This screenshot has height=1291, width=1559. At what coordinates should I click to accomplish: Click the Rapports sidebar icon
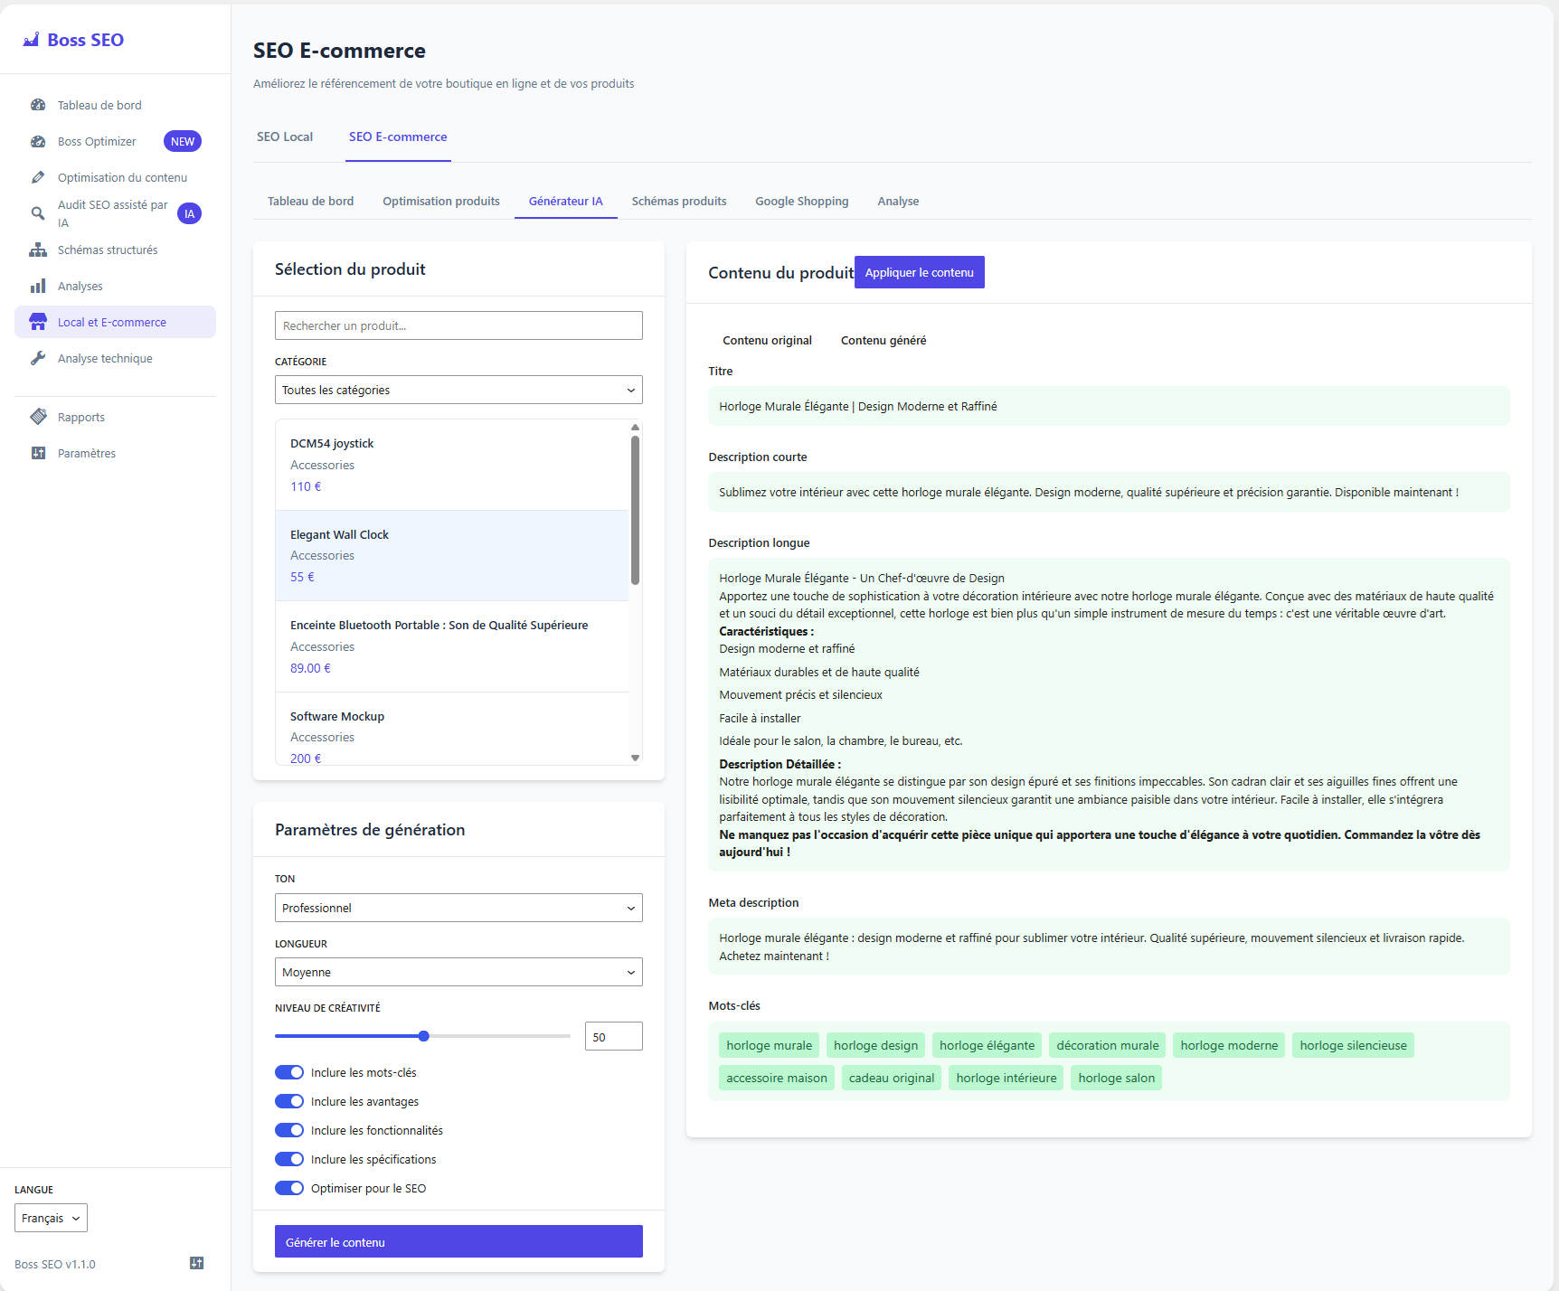(38, 417)
